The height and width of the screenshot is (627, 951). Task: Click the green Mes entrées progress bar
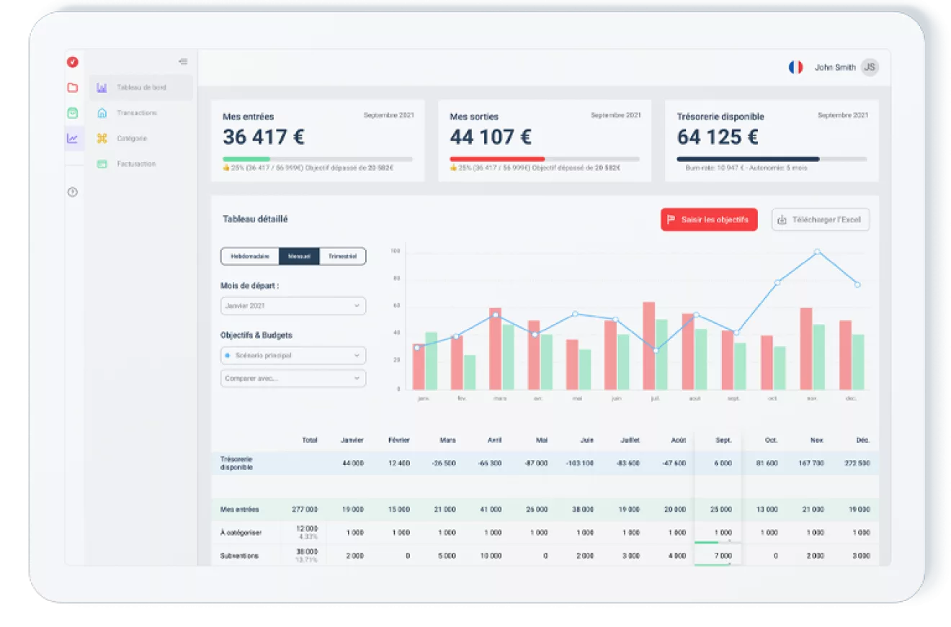(318, 159)
